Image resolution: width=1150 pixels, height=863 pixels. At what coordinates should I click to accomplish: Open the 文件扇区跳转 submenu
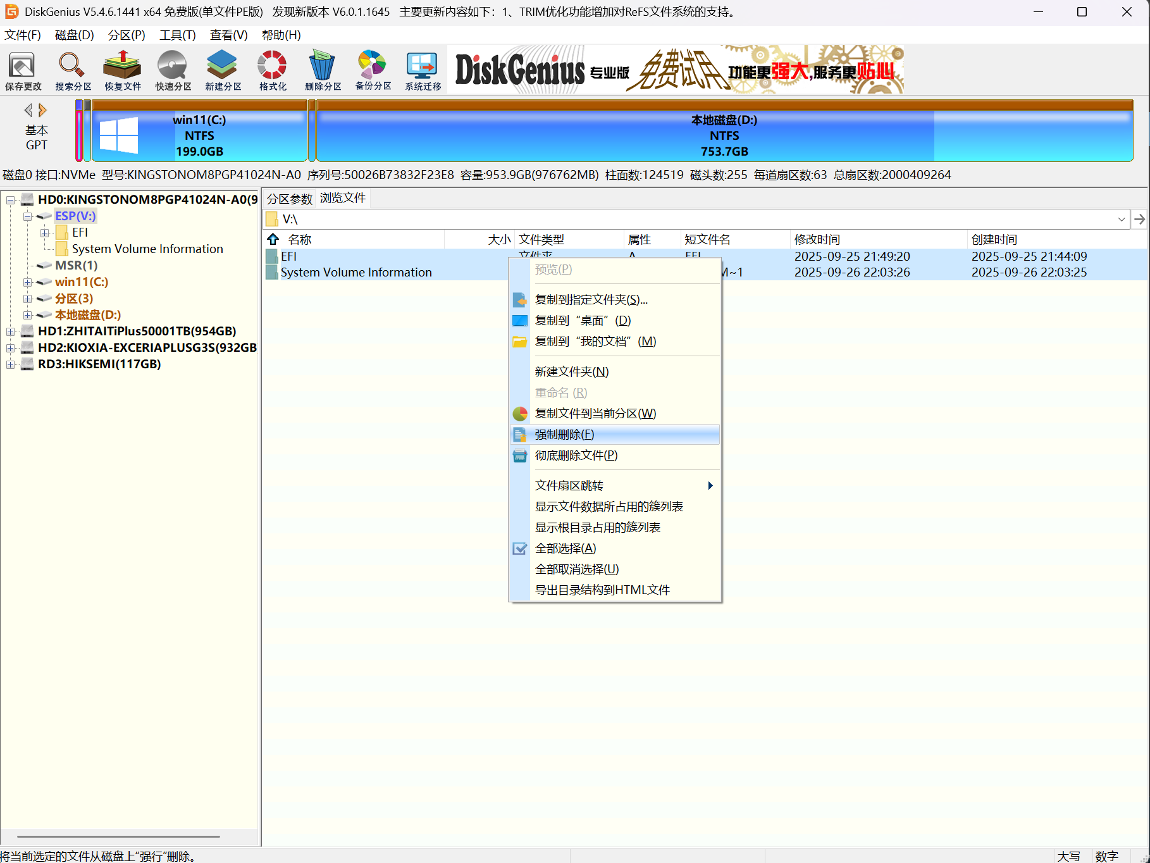coord(615,486)
